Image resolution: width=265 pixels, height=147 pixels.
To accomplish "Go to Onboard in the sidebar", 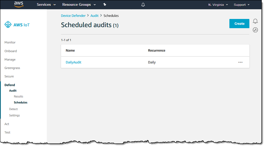I will [10, 51].
